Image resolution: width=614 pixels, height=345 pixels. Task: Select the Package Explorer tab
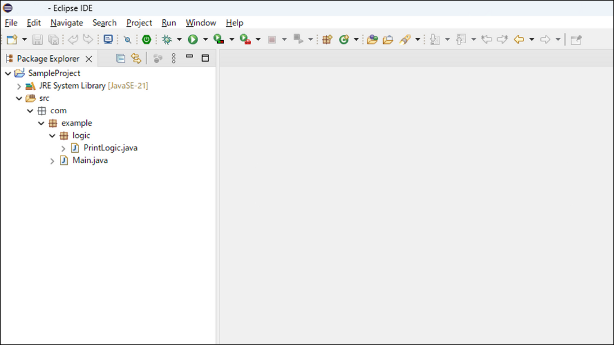48,59
